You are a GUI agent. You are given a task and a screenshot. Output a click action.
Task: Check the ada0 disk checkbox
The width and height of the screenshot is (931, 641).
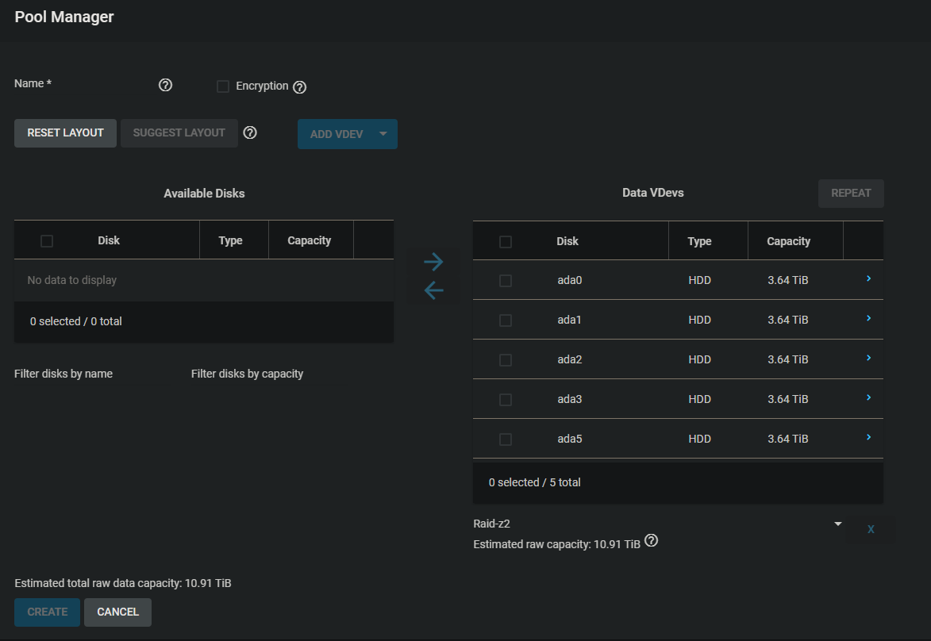point(506,281)
